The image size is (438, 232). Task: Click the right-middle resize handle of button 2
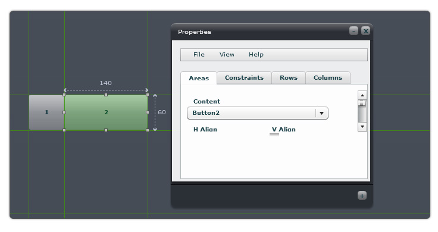click(x=148, y=112)
